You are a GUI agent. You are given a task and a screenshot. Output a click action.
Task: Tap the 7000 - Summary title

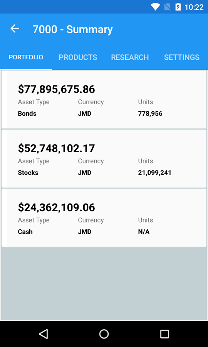(x=72, y=29)
